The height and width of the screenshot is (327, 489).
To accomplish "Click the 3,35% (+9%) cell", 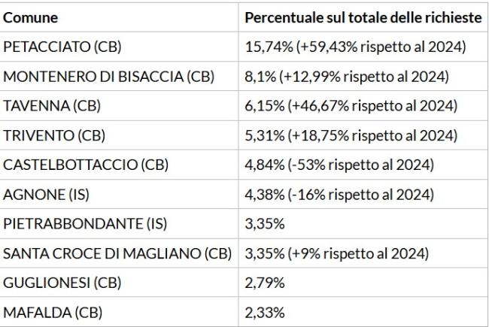I will point(337,253).
